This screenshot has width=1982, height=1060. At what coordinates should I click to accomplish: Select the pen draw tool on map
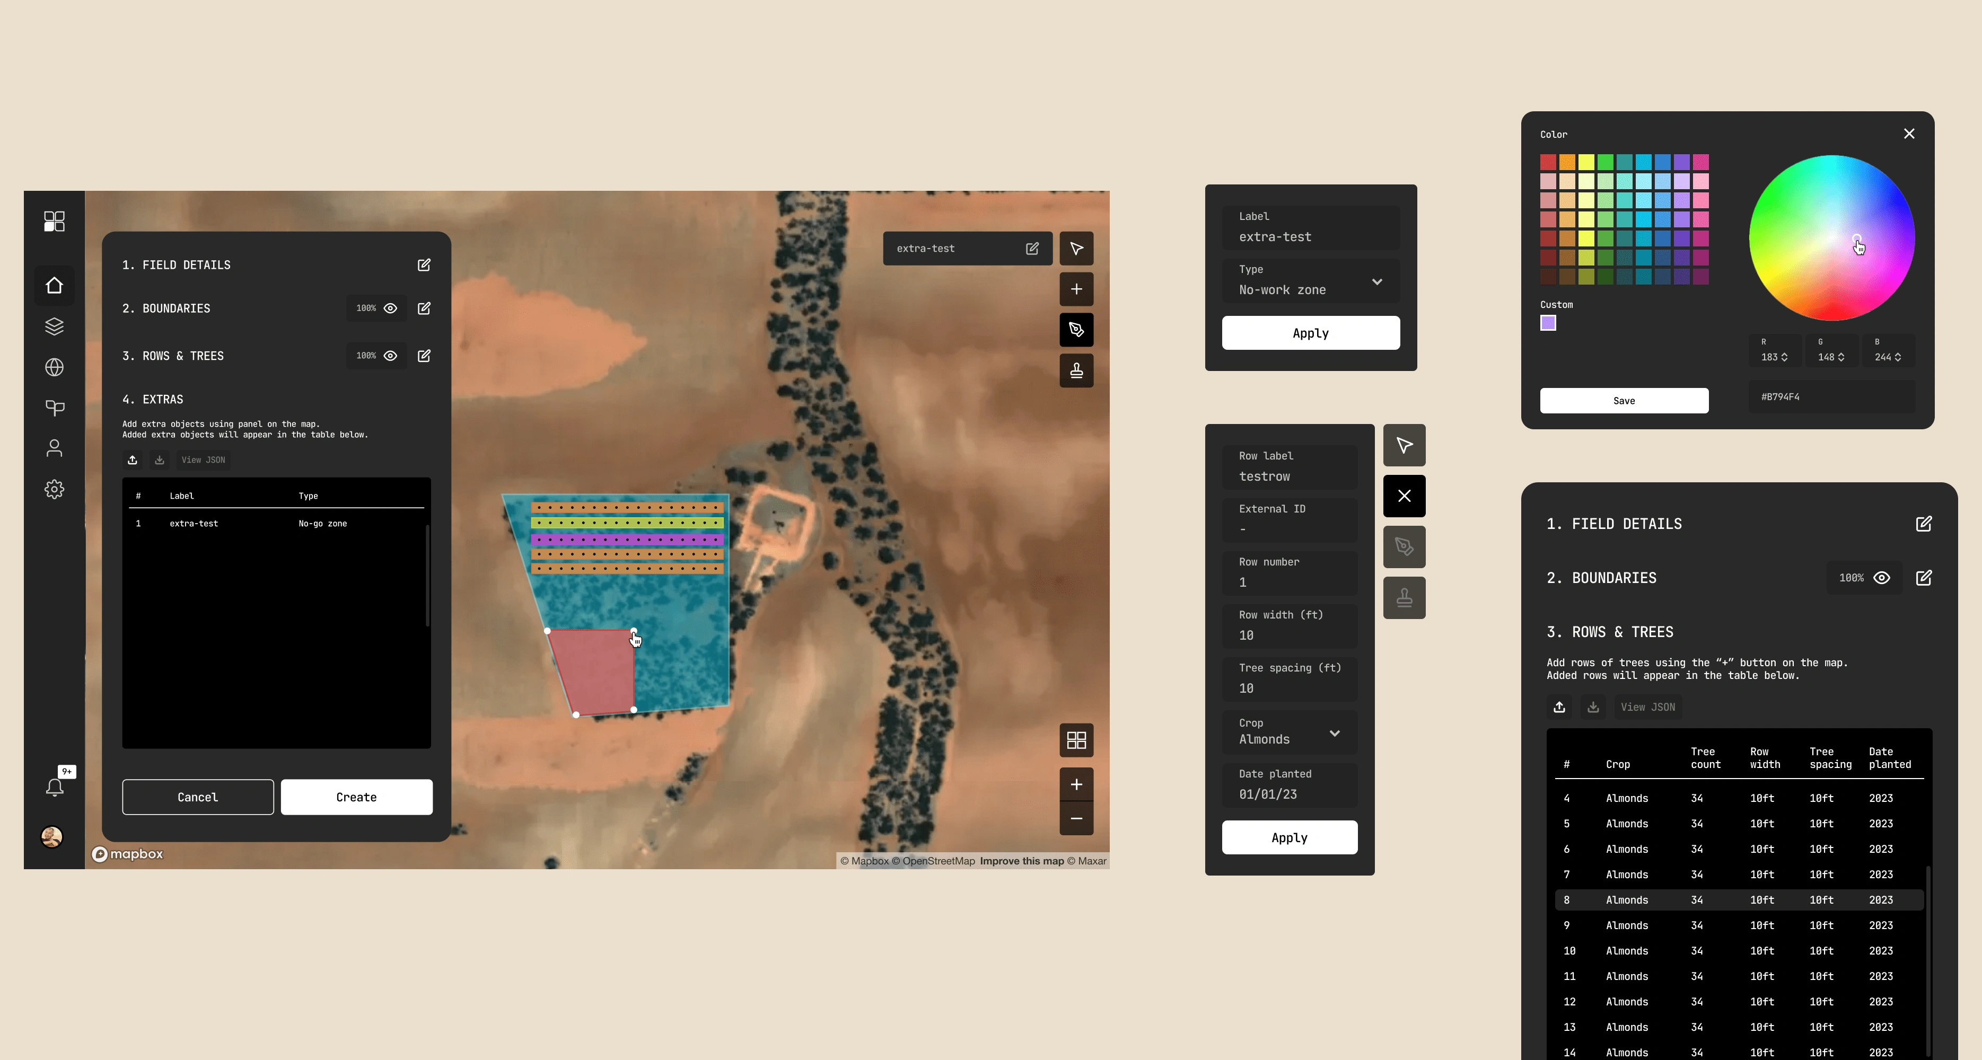[1076, 329]
